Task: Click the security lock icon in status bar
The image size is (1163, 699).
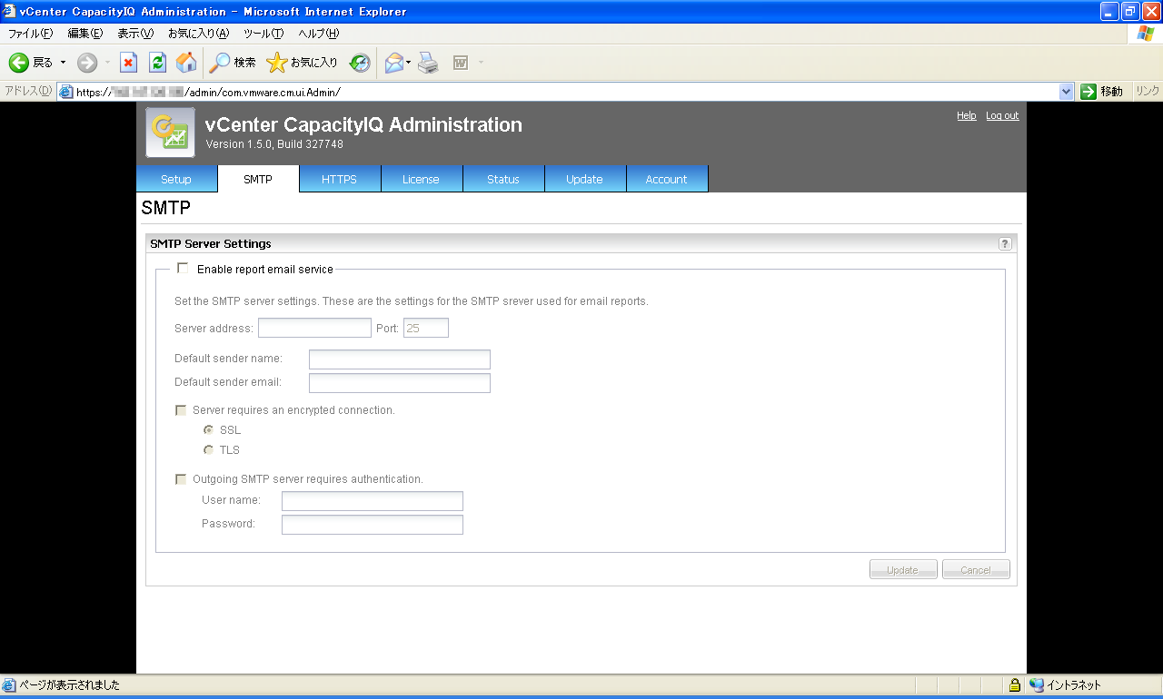Action: (x=1015, y=685)
